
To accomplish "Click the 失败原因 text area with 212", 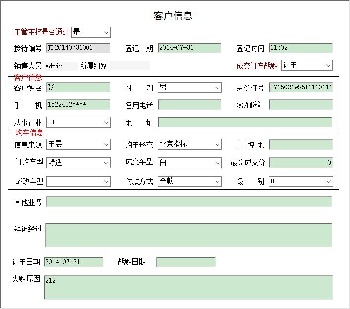I will (188, 288).
